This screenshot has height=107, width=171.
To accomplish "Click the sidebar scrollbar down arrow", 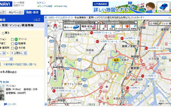I will pos(46,104).
